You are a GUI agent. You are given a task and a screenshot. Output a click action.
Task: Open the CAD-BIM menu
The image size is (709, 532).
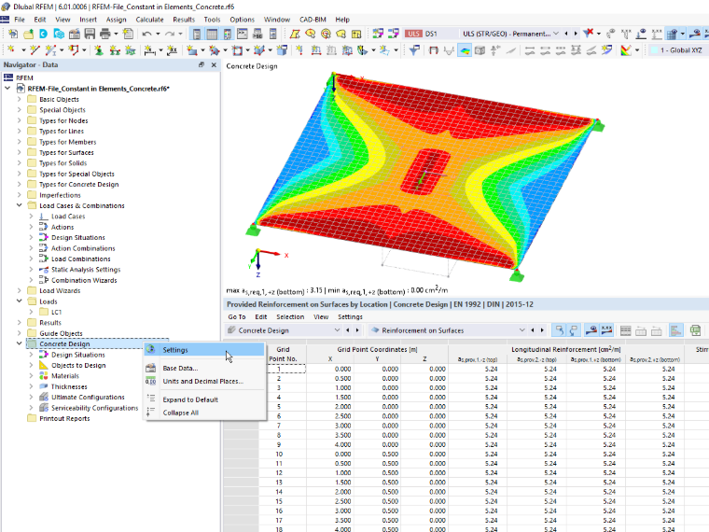(x=313, y=20)
